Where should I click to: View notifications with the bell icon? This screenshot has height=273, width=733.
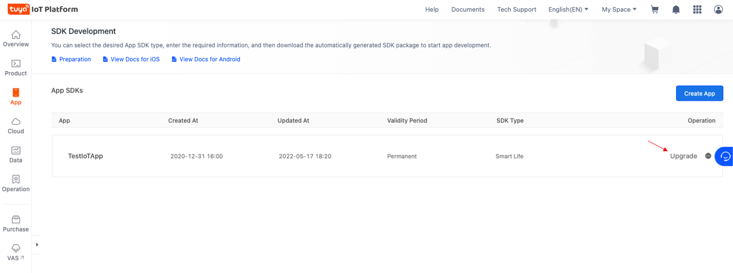676,9
